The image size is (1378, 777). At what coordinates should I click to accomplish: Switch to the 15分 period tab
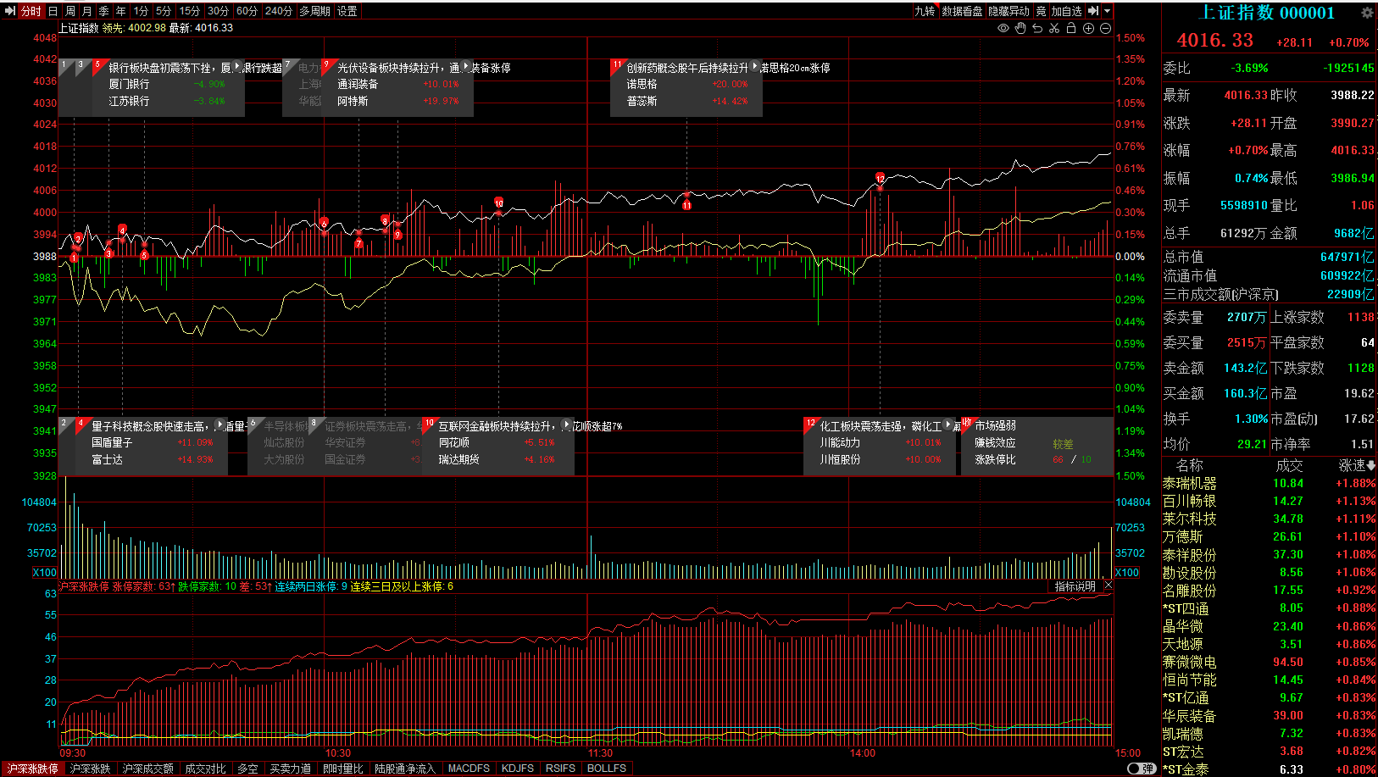[189, 11]
